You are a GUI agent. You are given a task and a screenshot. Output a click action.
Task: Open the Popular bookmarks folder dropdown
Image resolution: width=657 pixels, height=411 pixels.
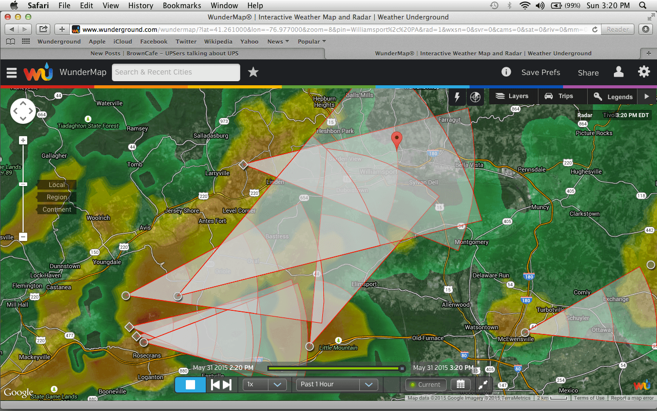(x=312, y=42)
